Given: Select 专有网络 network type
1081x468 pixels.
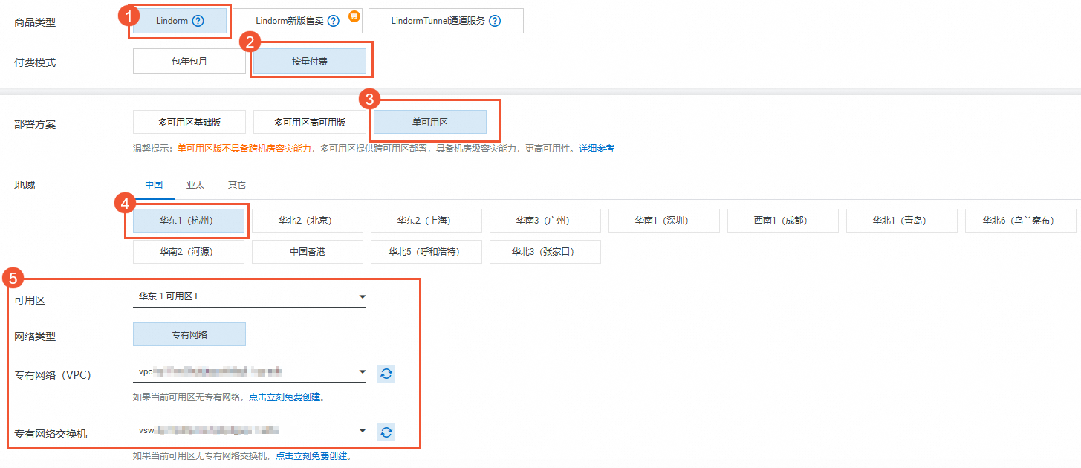Looking at the screenshot, I should point(189,335).
